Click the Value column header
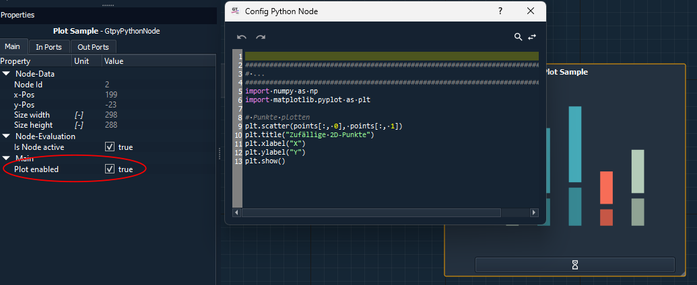 [x=159, y=61]
